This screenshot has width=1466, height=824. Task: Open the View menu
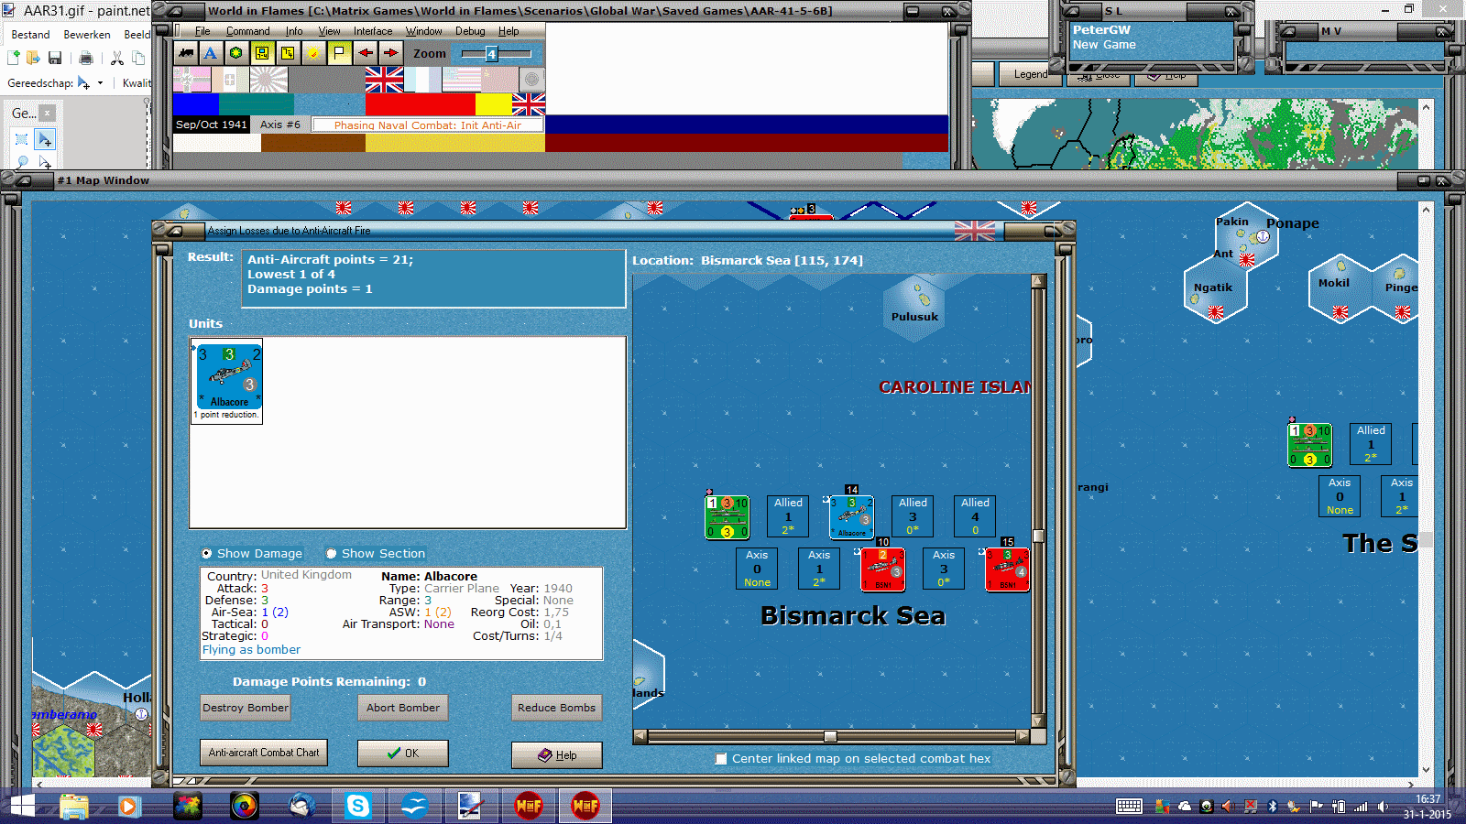(x=330, y=31)
